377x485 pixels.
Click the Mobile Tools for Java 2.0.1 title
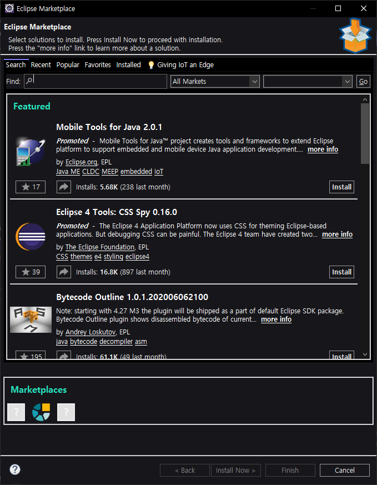(109, 127)
